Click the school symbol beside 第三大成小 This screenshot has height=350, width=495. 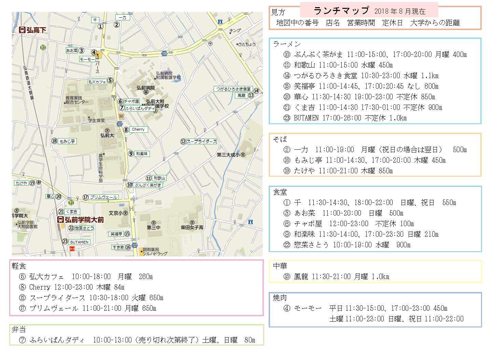click(243, 155)
